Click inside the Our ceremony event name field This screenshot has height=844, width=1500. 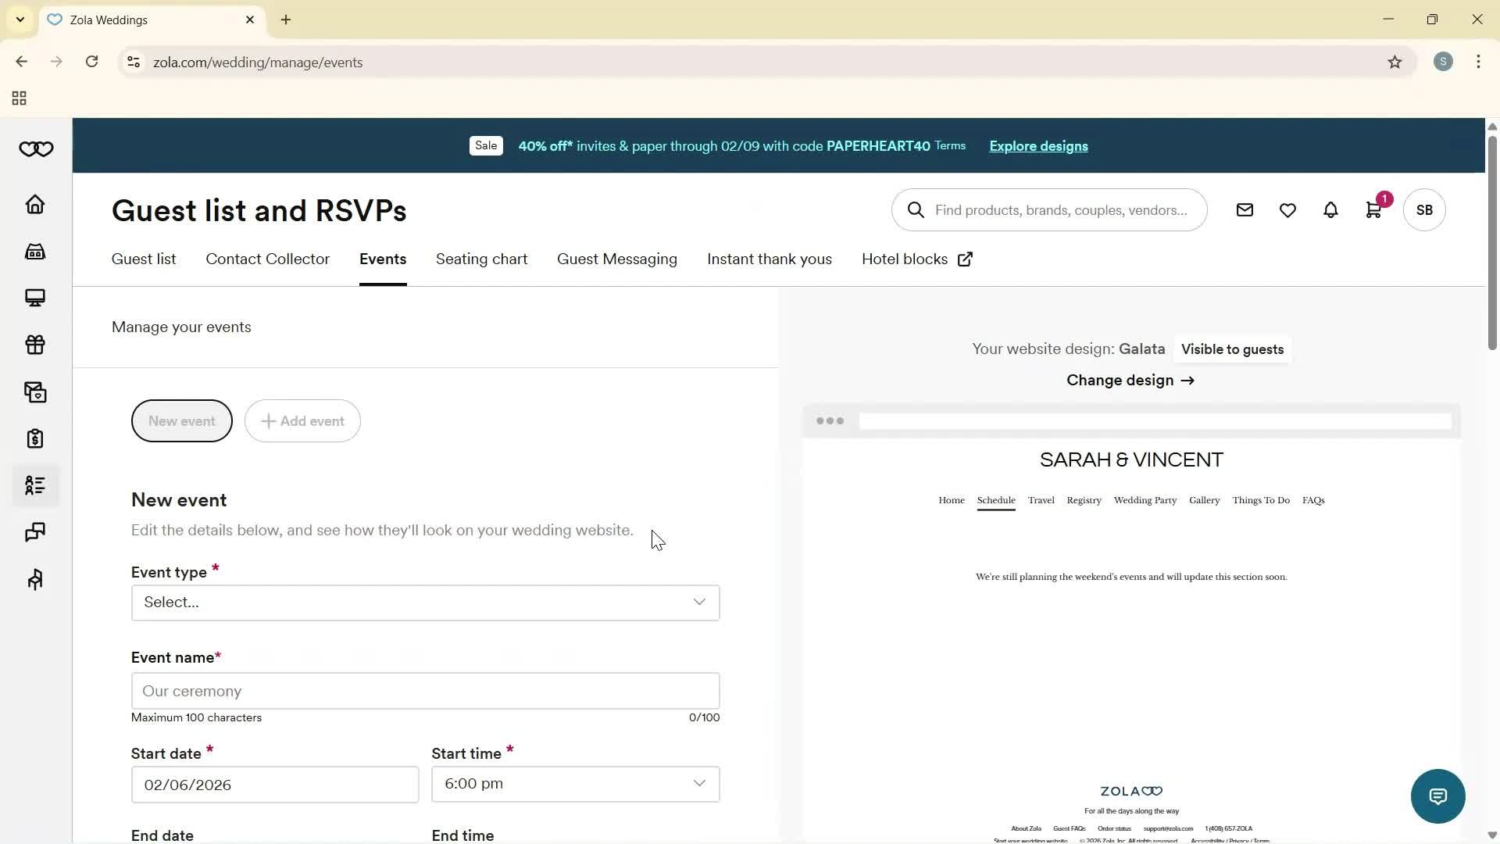coord(425,691)
